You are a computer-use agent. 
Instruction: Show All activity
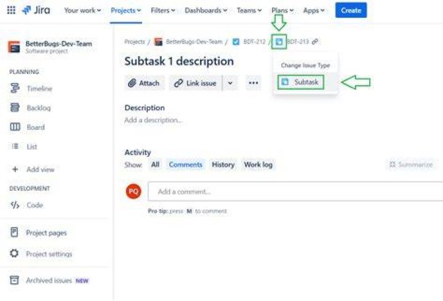(155, 165)
